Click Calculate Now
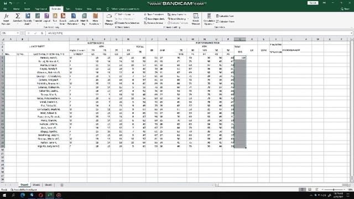 click(225, 16)
